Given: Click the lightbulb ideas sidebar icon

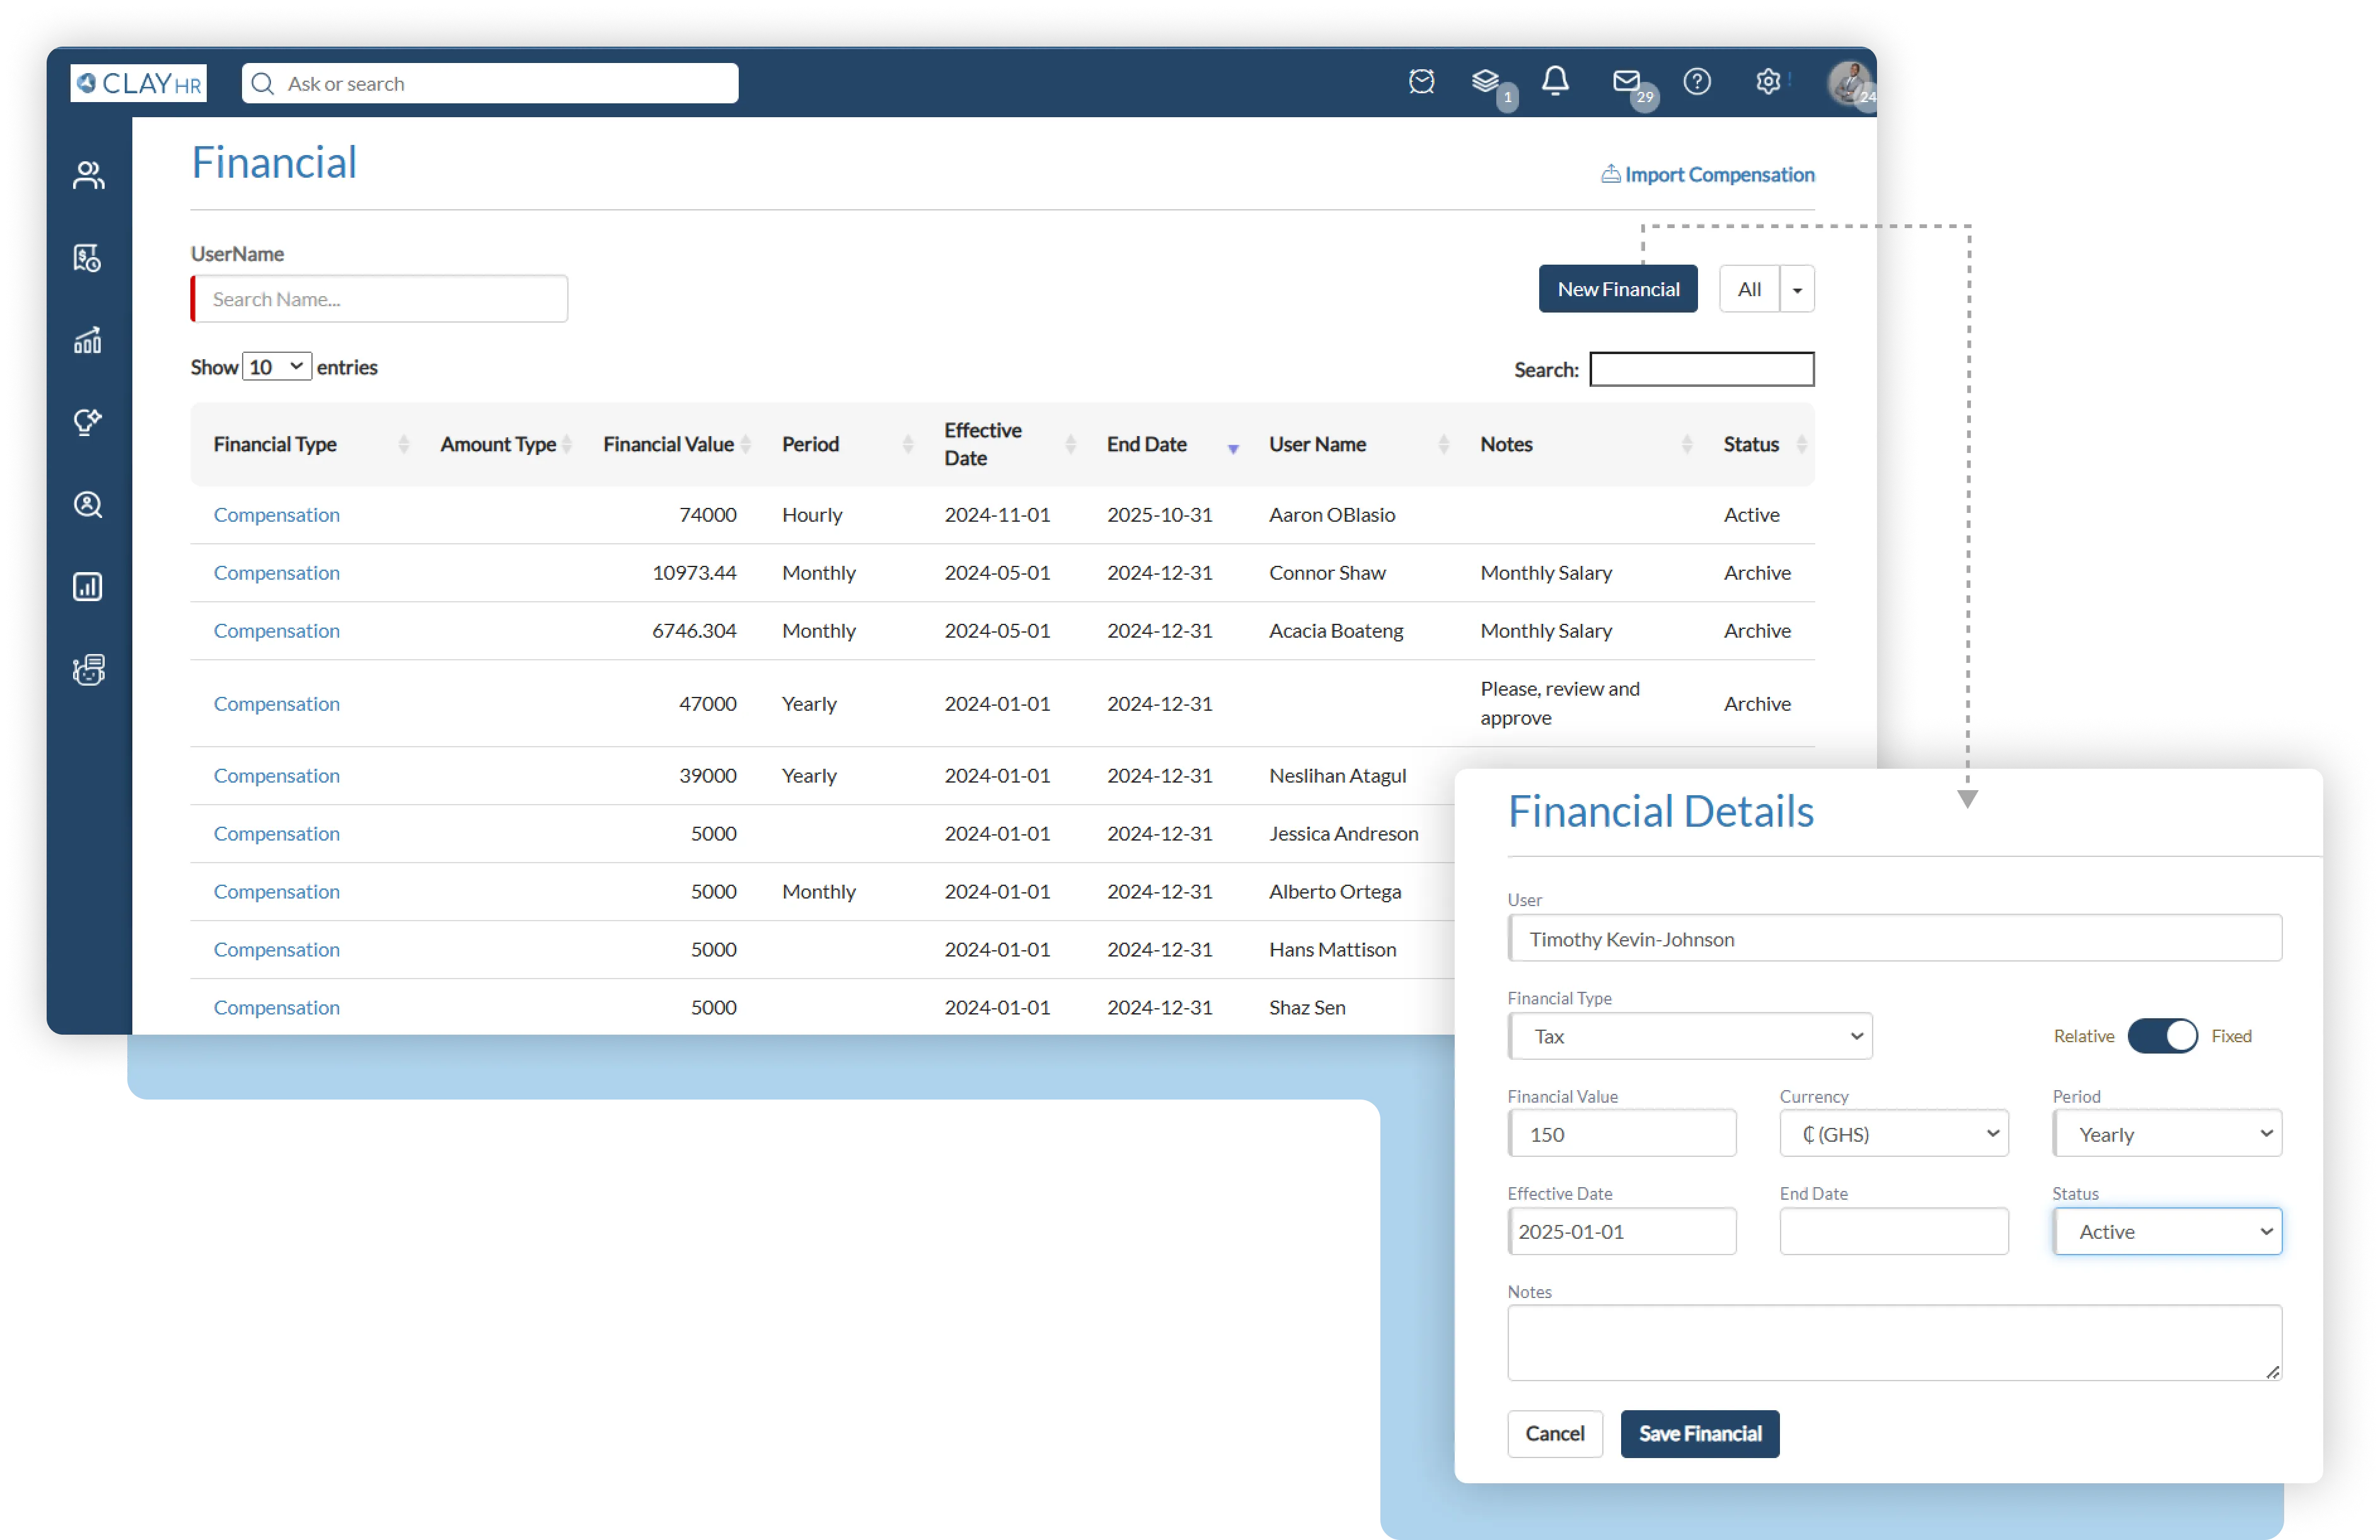Looking at the screenshot, I should (88, 422).
